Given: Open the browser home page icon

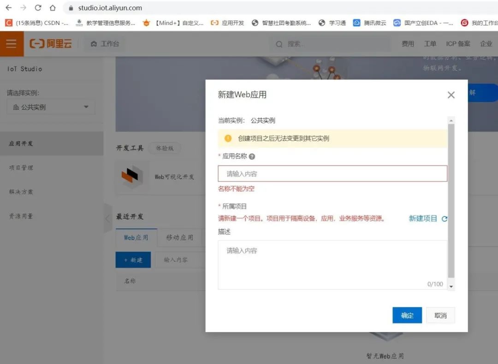Looking at the screenshot, I should click(x=53, y=8).
